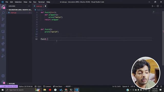Click the VS Code logo in title bar

(x=2, y=2)
